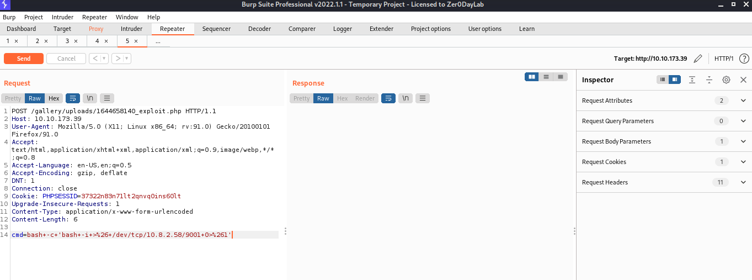Open the Help menu
The height and width of the screenshot is (280, 752).
pyautogui.click(x=153, y=17)
